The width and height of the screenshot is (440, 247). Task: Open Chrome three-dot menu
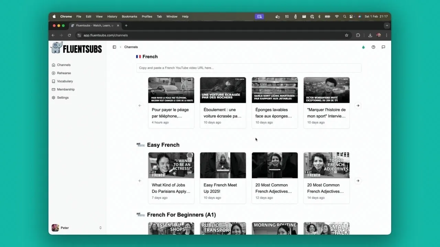point(387,35)
